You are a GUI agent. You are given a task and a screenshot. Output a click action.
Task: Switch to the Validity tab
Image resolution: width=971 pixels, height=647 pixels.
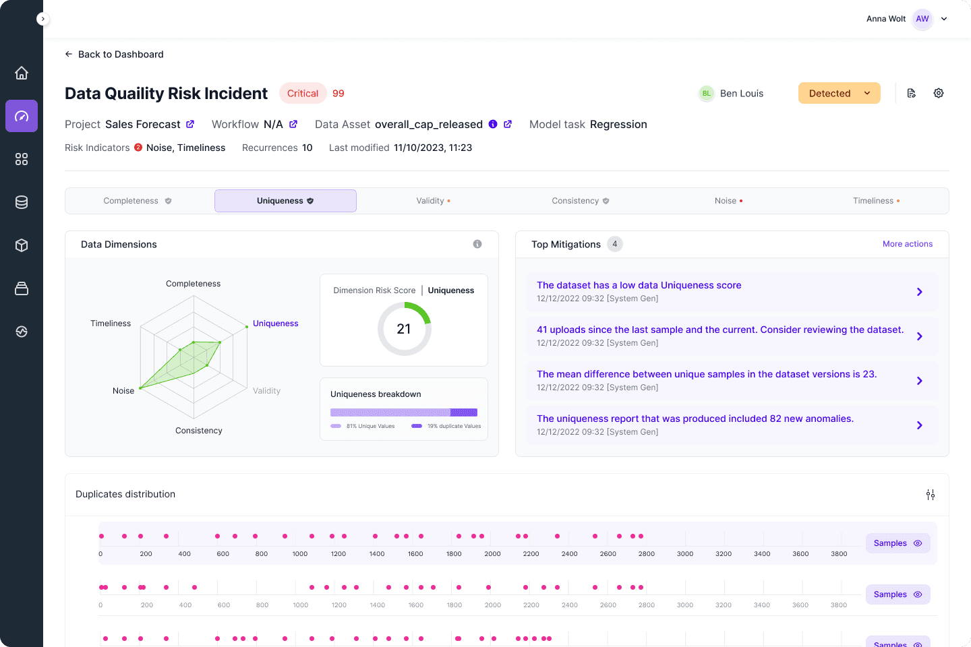pyautogui.click(x=434, y=201)
